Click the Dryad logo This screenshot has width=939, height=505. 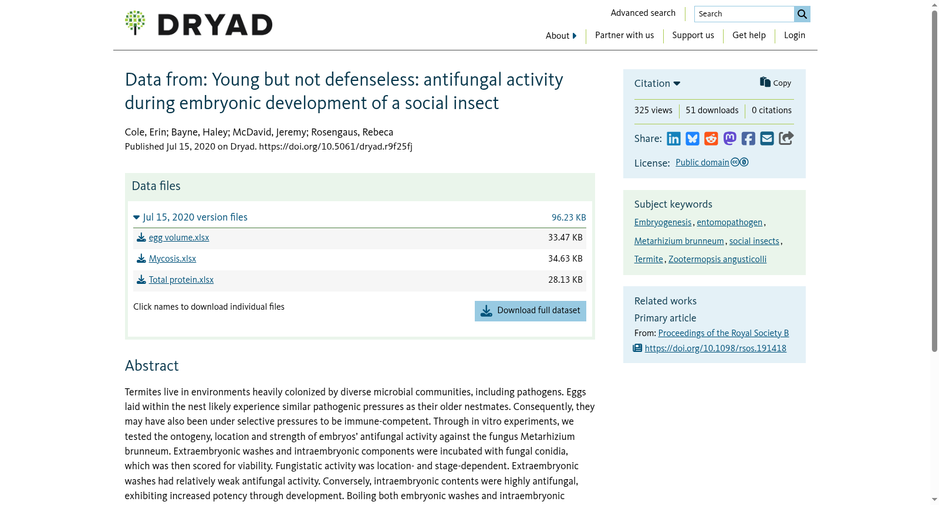tap(198, 23)
